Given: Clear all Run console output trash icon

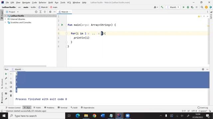Looking at the screenshot, I should (11, 96).
